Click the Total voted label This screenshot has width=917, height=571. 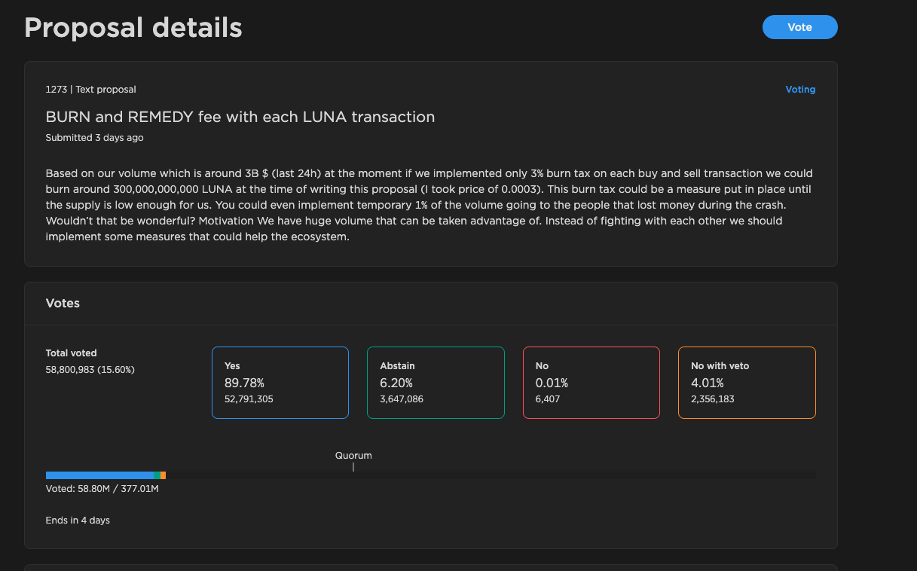tap(72, 353)
